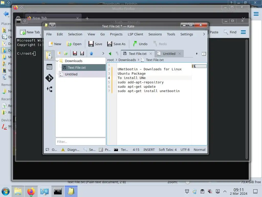Click the save-as icon in Documents panel
The image size is (262, 197).
(82, 53)
